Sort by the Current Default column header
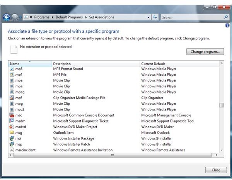The width and height of the screenshot is (232, 180). point(179,64)
